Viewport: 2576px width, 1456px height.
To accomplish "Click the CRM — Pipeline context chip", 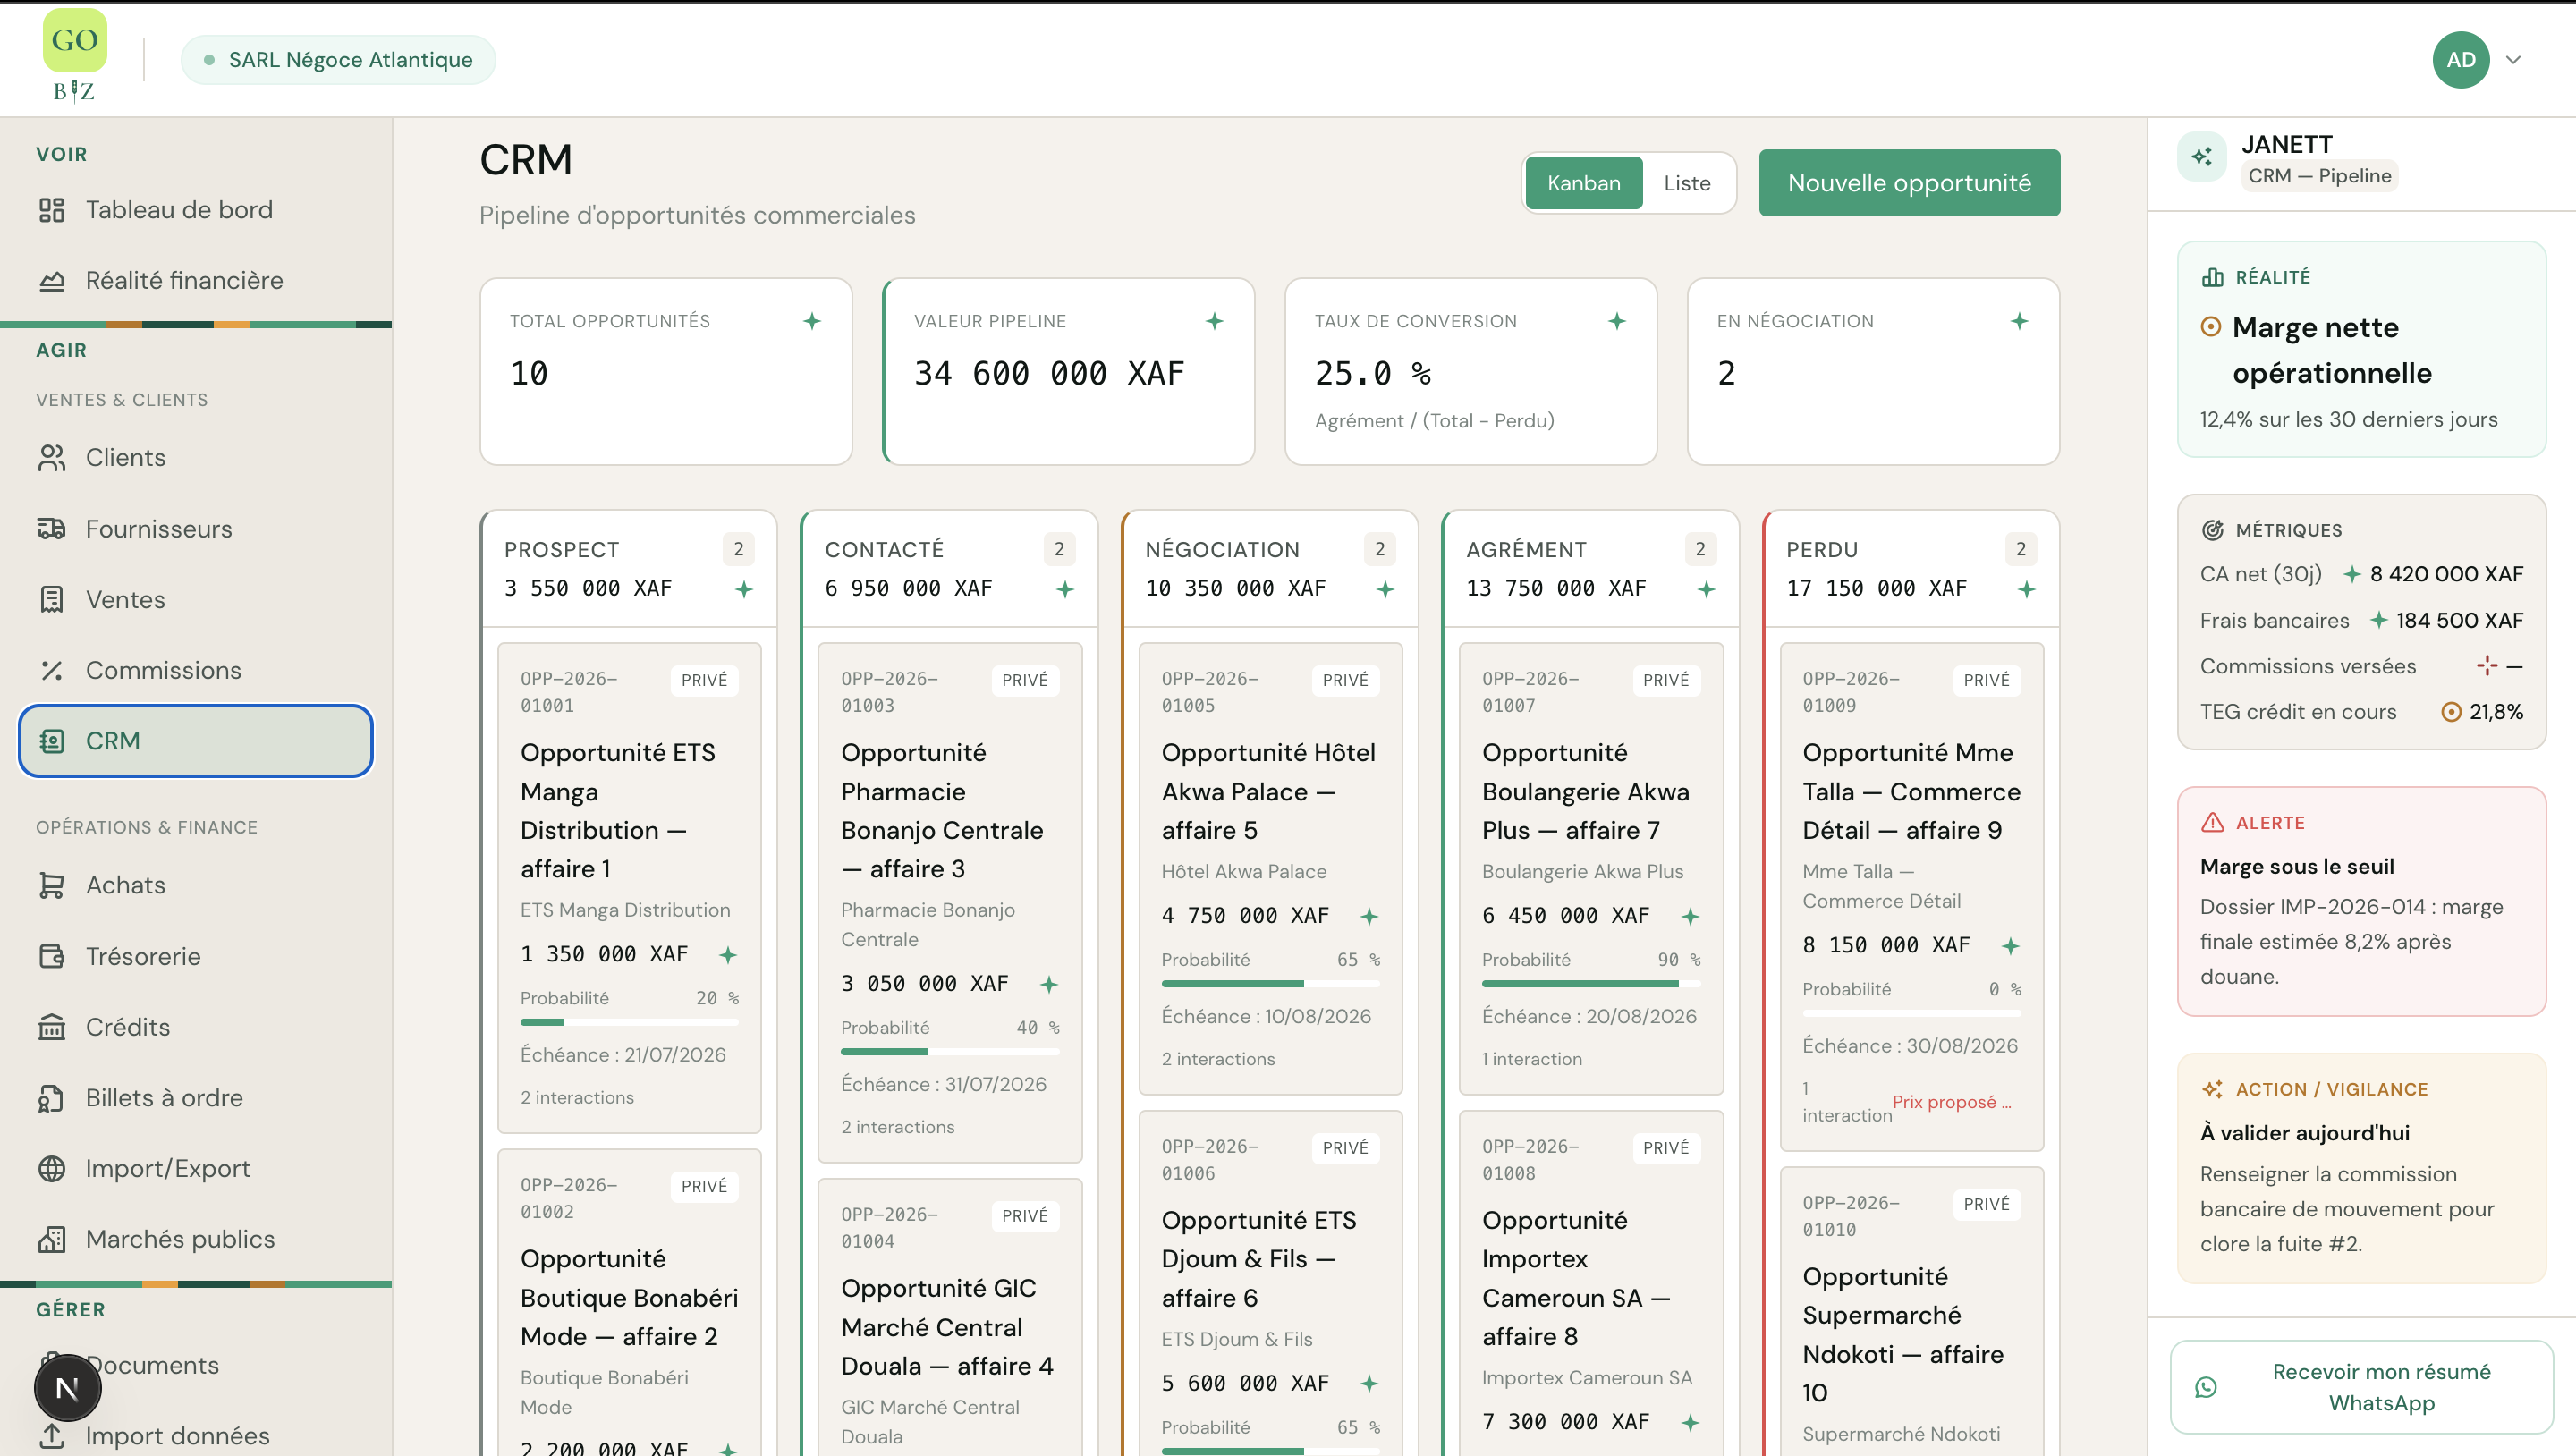I will 2319,176.
